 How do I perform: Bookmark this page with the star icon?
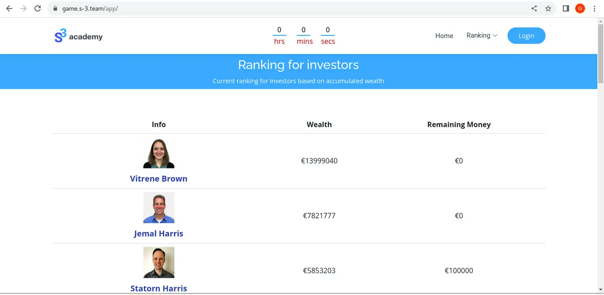tap(548, 8)
